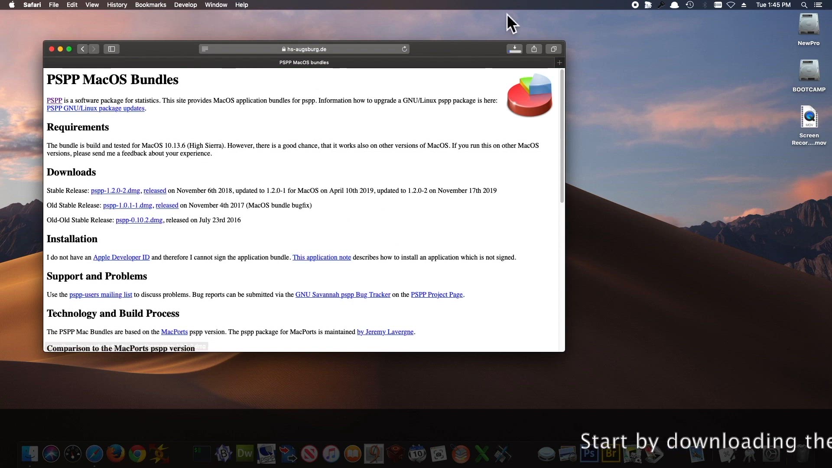Open 'released' link for Old Stable Release

[x=167, y=205]
